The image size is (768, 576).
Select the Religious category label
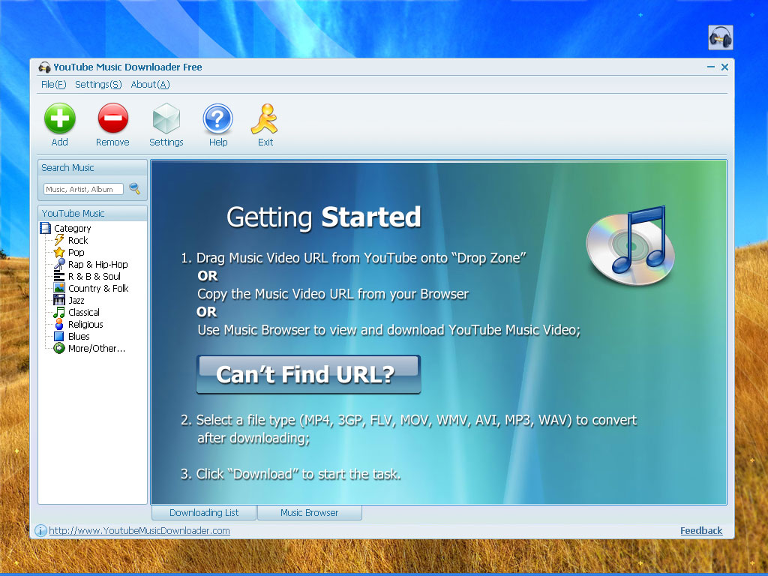[85, 324]
